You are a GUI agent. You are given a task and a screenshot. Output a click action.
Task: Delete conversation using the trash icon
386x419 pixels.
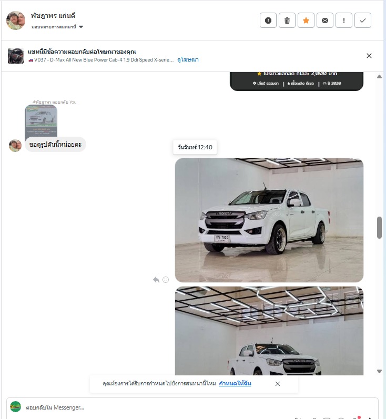click(287, 21)
